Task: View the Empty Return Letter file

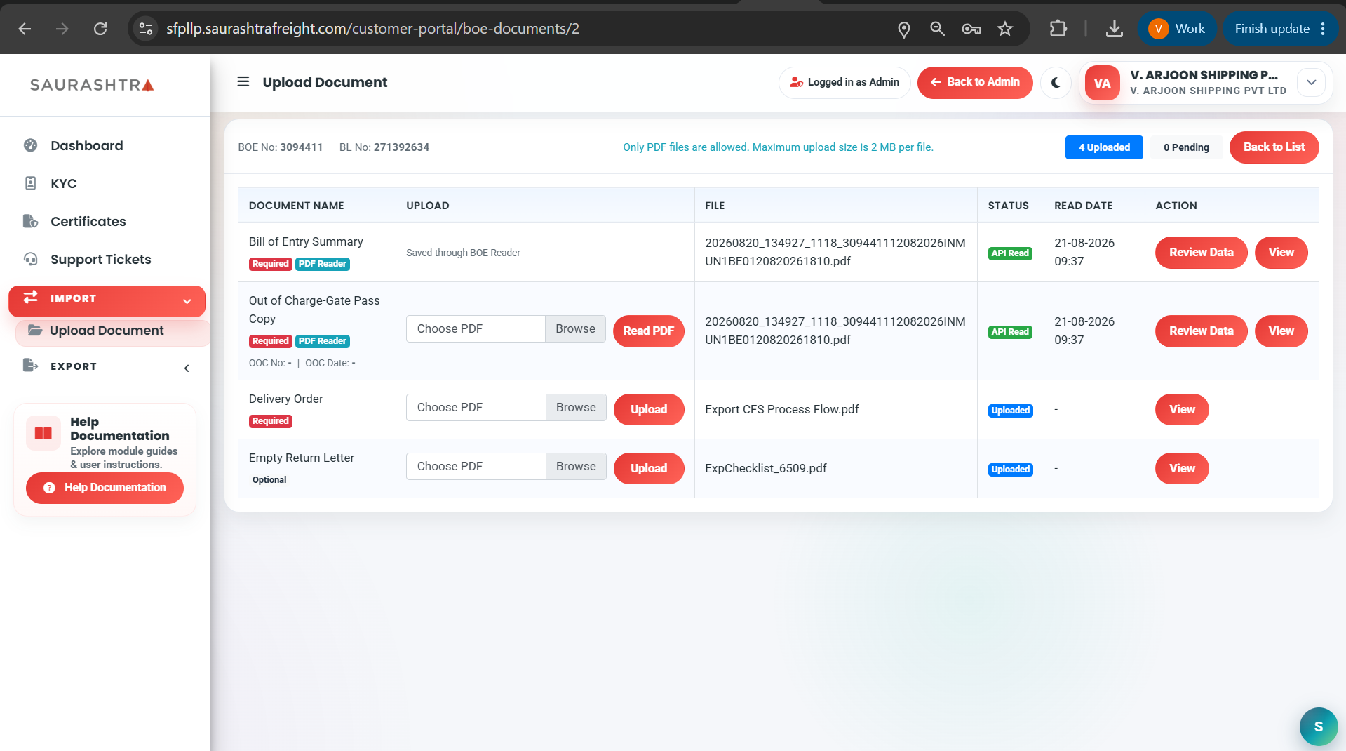Action: (1182, 469)
